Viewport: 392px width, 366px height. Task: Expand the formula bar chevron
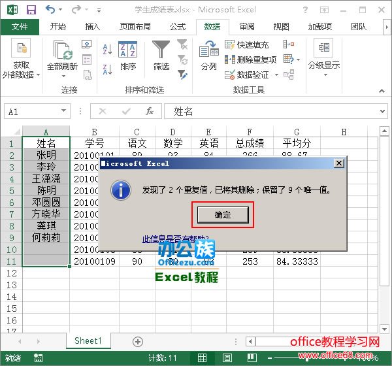click(382, 111)
